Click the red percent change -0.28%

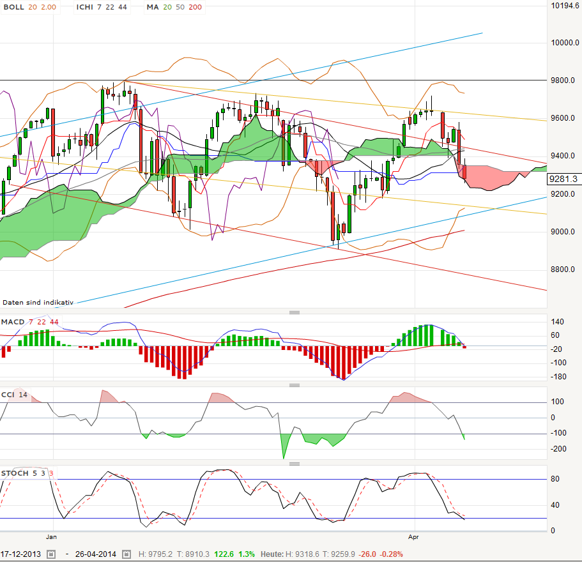coord(391,554)
